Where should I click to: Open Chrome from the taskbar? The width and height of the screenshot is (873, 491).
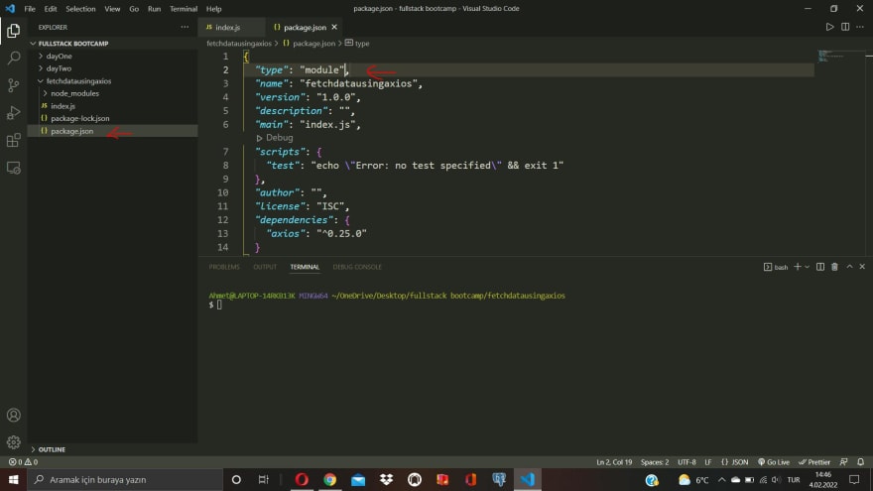click(329, 479)
